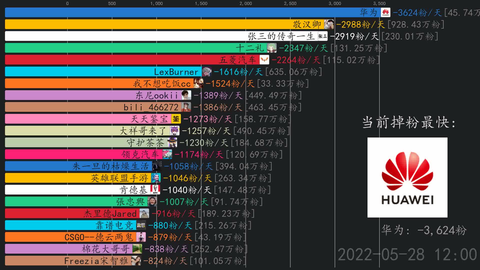This screenshot has height=270, width=480.
Task: Click the small Huawei logo beside 华为
Action: point(385,12)
